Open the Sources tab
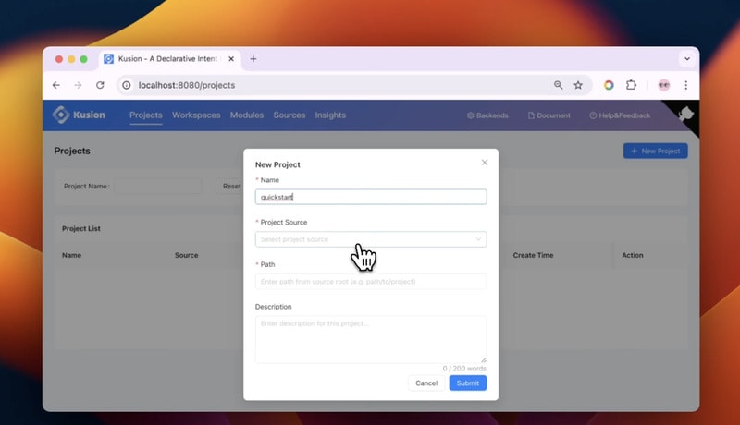The image size is (740, 425). (x=290, y=115)
